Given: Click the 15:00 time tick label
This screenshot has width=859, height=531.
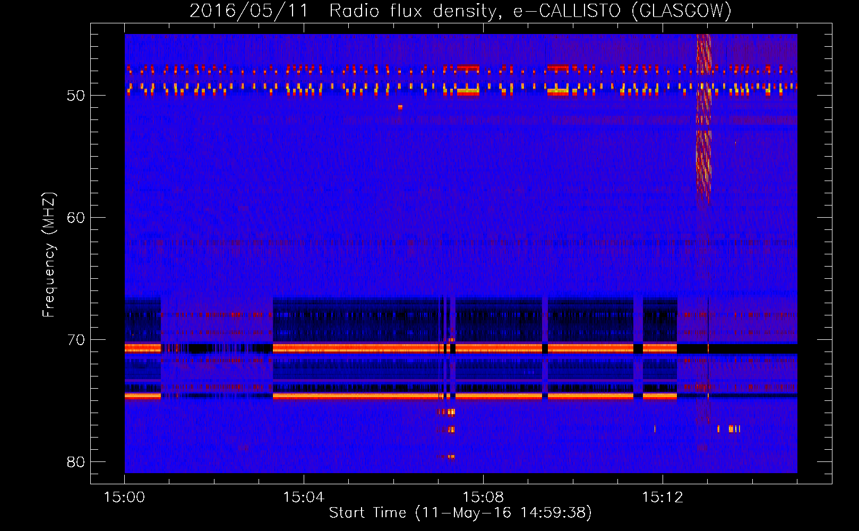Looking at the screenshot, I should coord(124,498).
